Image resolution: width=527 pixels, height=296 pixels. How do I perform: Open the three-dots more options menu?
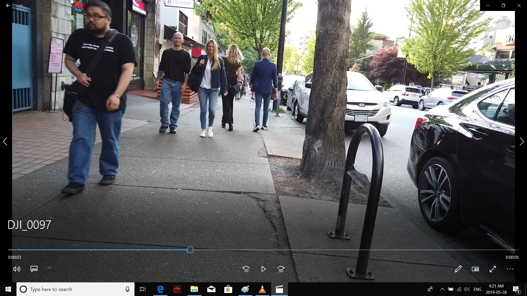(510, 269)
